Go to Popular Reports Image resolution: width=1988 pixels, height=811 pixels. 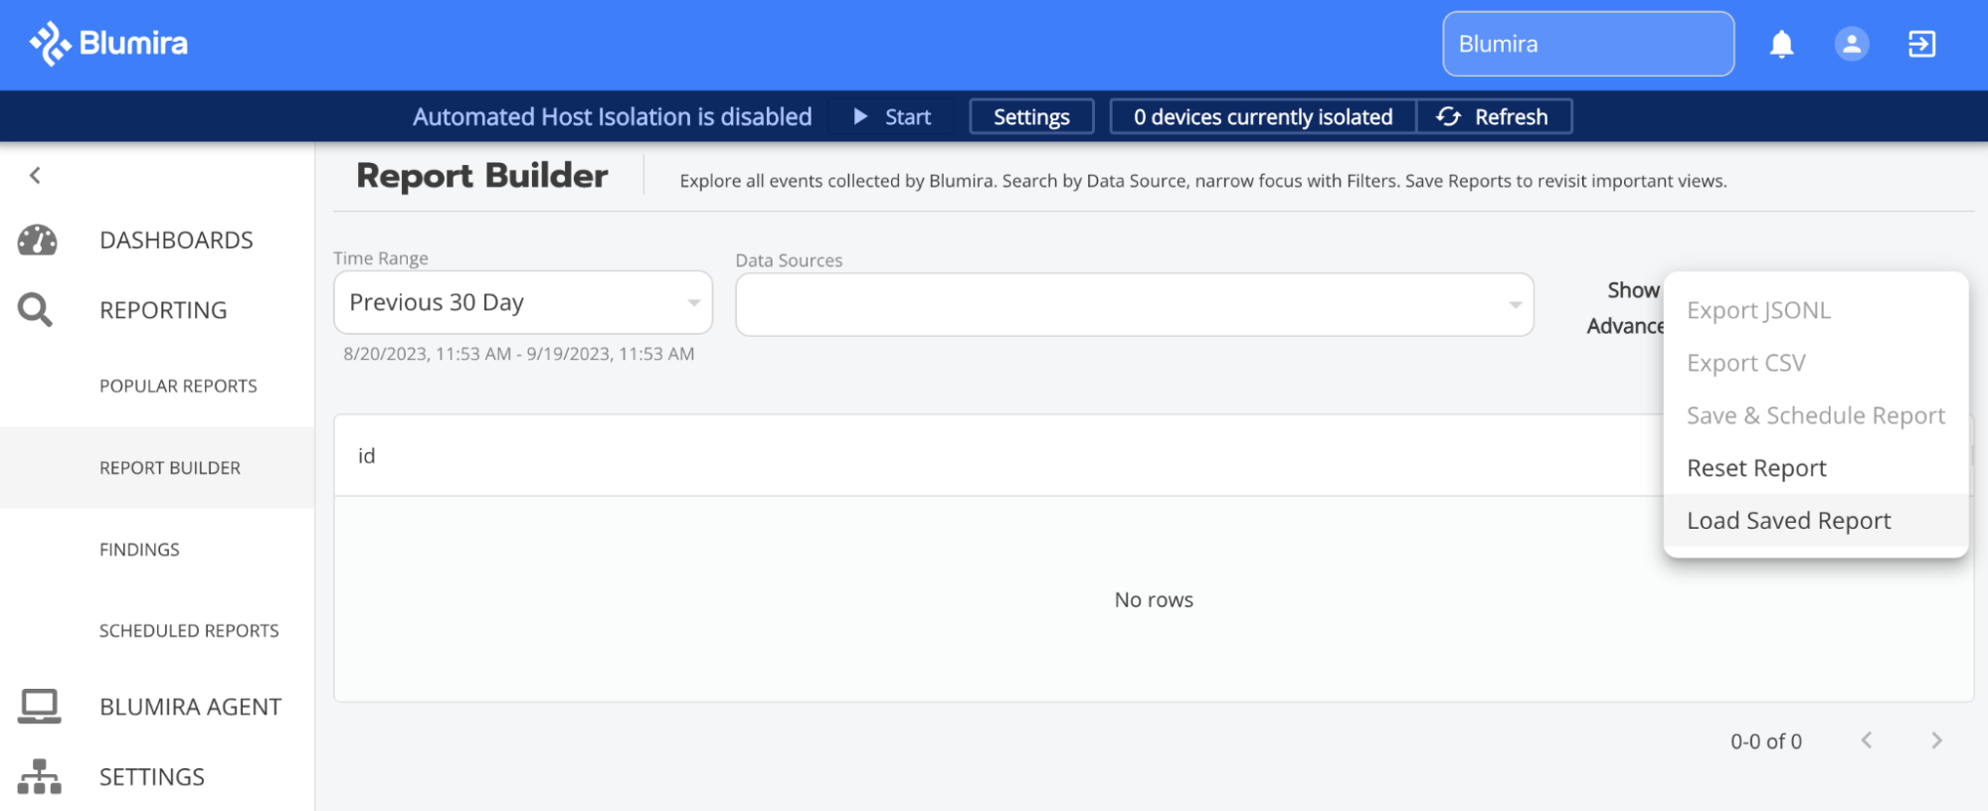click(x=178, y=386)
